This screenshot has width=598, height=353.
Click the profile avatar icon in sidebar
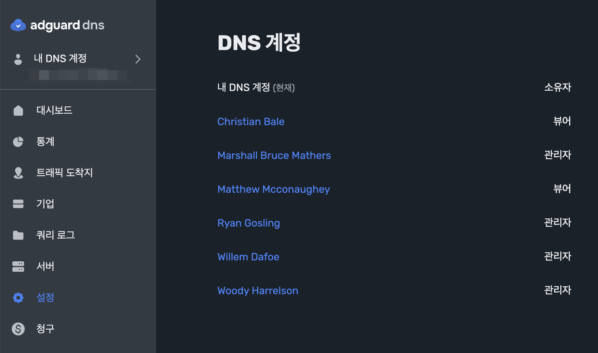(x=18, y=59)
